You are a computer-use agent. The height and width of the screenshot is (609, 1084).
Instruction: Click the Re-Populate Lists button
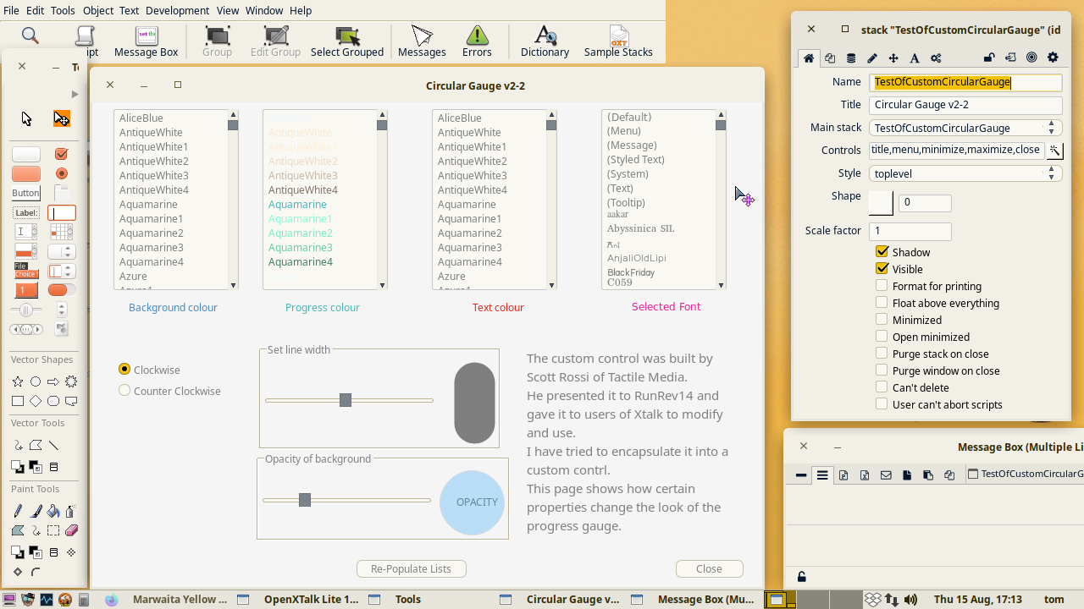click(412, 568)
